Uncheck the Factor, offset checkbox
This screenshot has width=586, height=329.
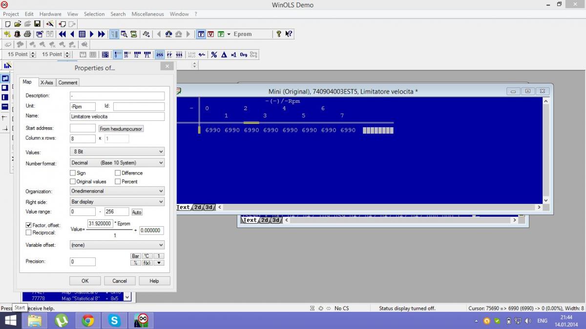coord(28,225)
